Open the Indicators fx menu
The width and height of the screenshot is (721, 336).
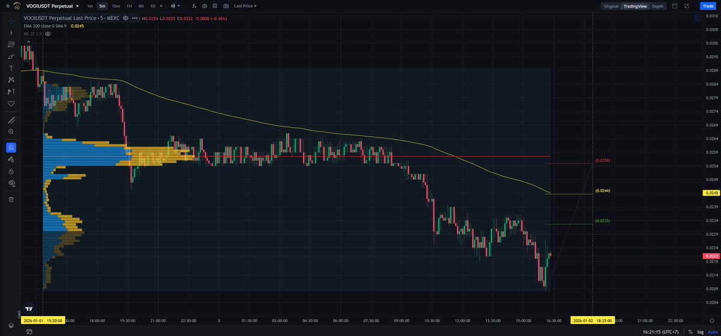tap(194, 6)
